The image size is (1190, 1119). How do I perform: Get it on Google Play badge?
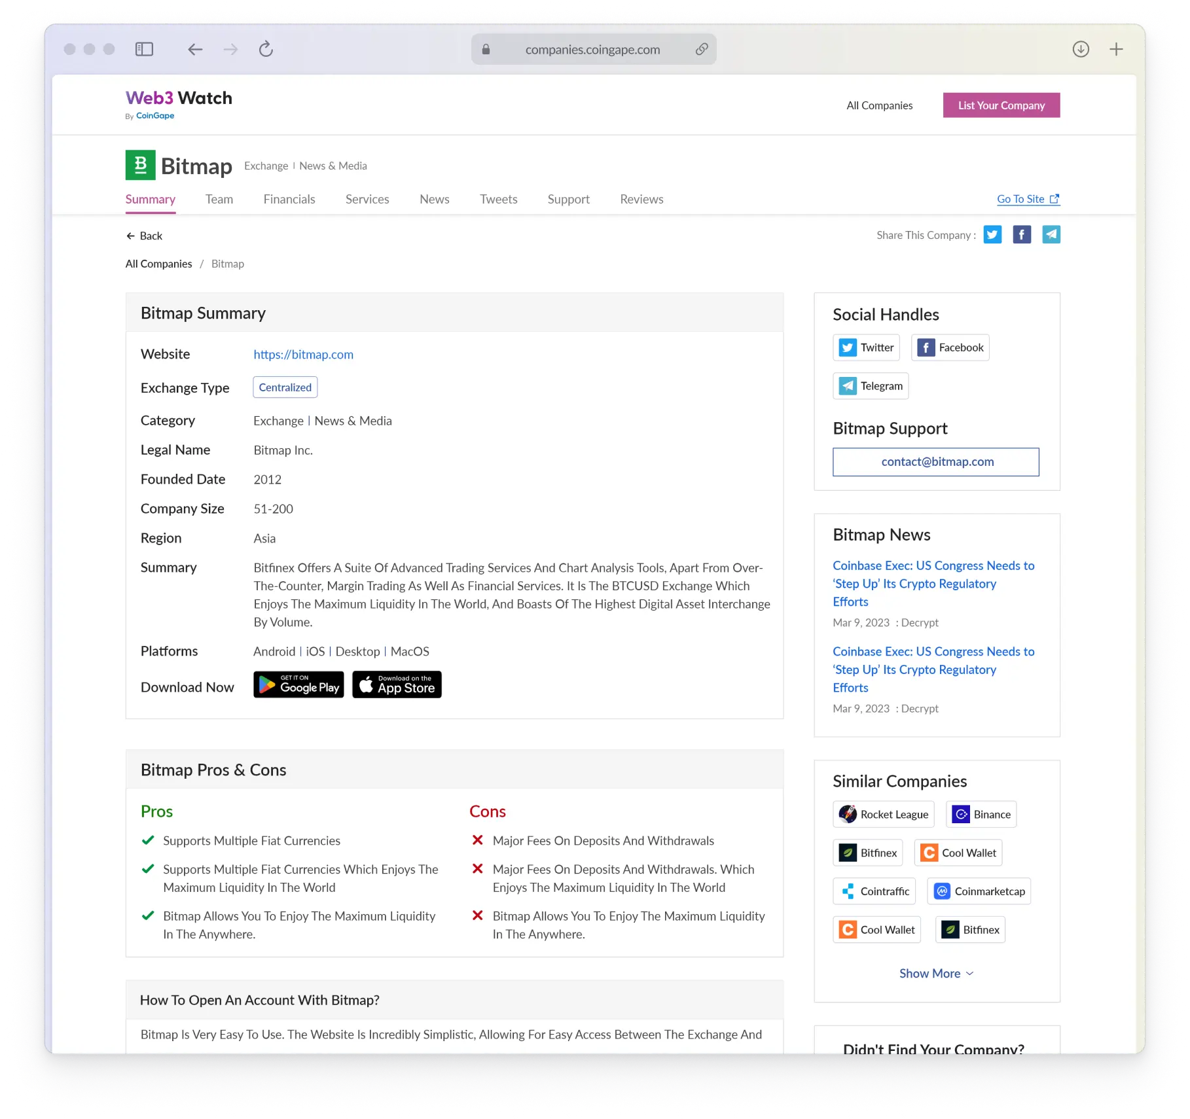[298, 684]
